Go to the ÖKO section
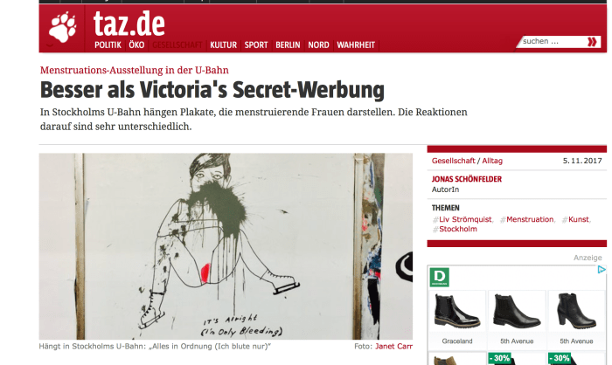This screenshot has height=365, width=612. [136, 45]
